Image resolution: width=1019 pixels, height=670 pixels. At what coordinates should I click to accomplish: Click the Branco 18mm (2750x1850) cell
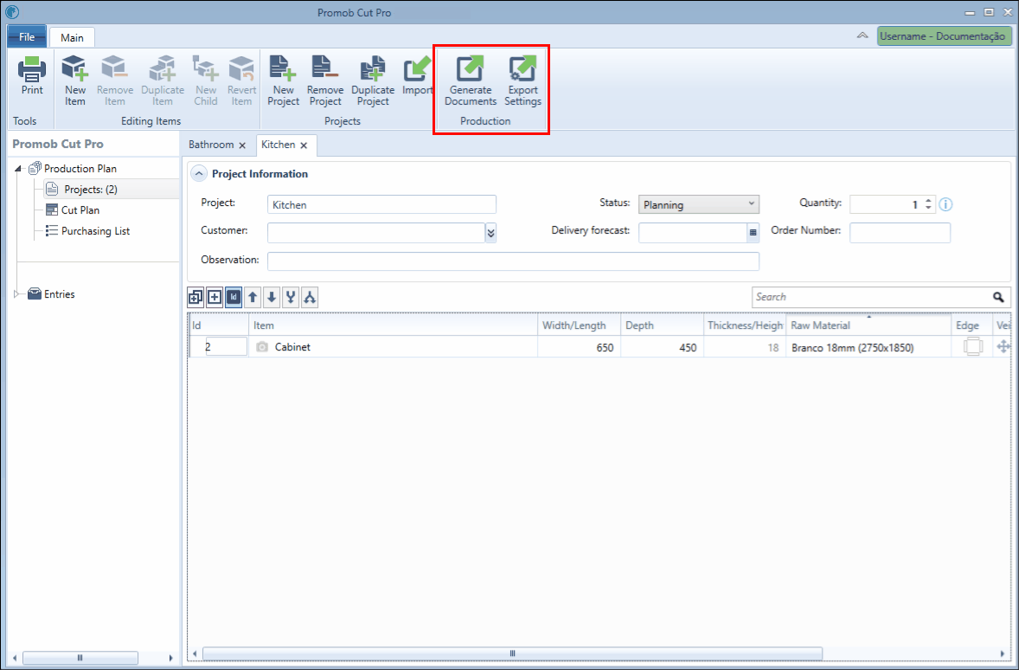[868, 347]
